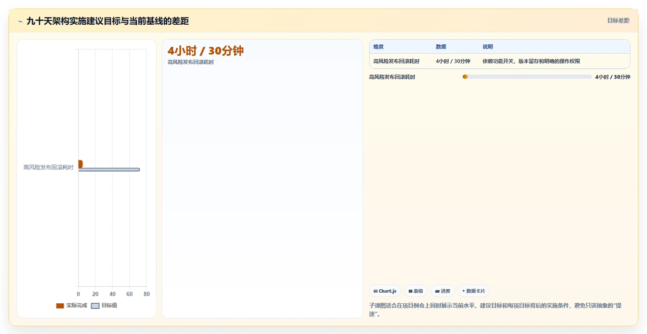The width and height of the screenshot is (647, 334).
Task: Click the large 4小时 / 30分钟 card value
Action: coord(206,51)
